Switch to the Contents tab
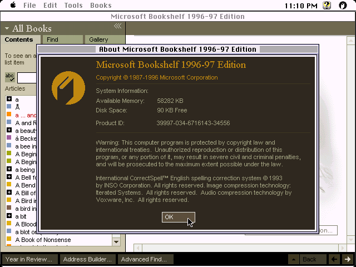The image size is (356, 267). [19, 39]
